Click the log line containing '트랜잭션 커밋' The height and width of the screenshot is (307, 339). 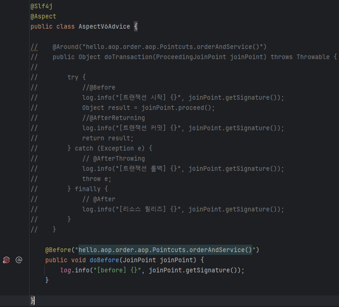point(183,128)
